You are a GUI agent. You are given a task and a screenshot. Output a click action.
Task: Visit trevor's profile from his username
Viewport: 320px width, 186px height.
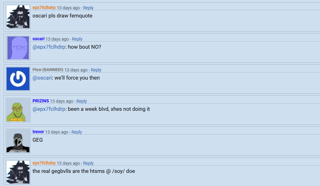(x=38, y=132)
